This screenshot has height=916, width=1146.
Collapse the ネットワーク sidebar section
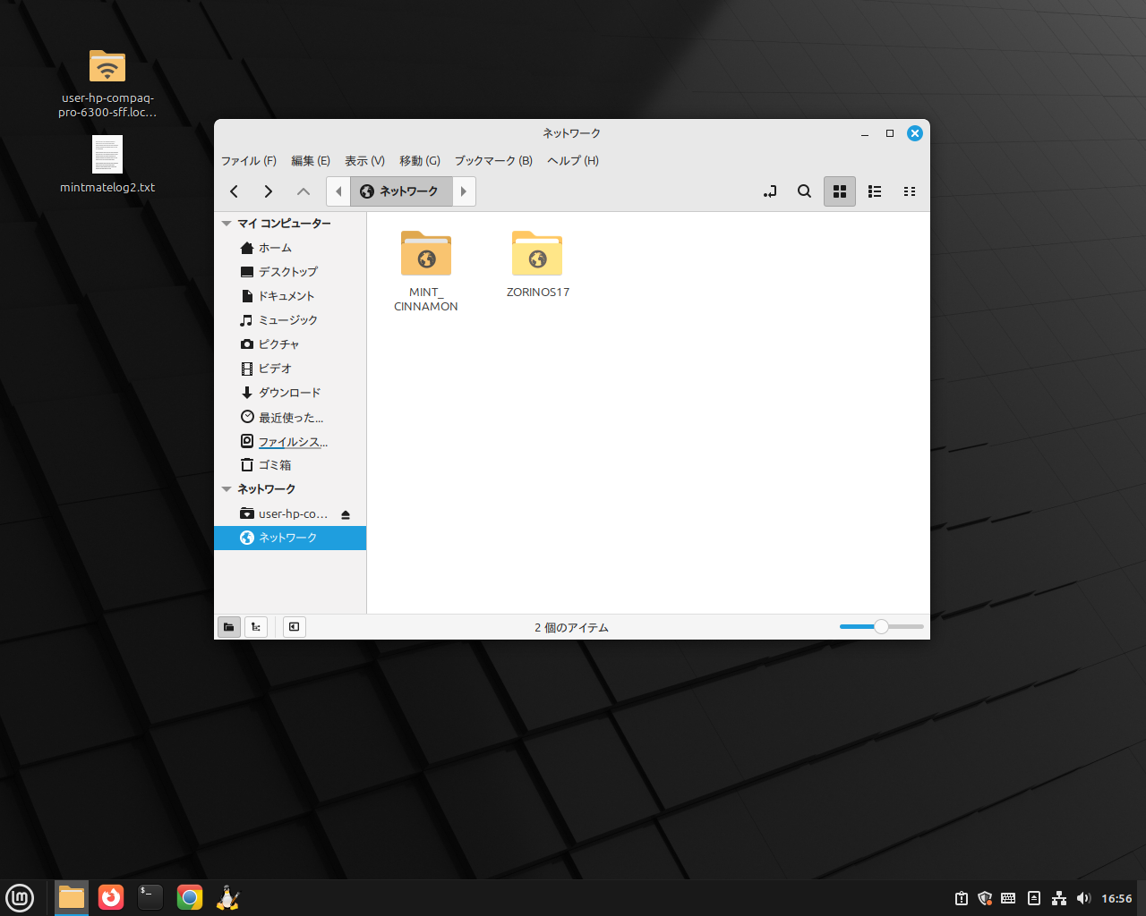click(227, 489)
